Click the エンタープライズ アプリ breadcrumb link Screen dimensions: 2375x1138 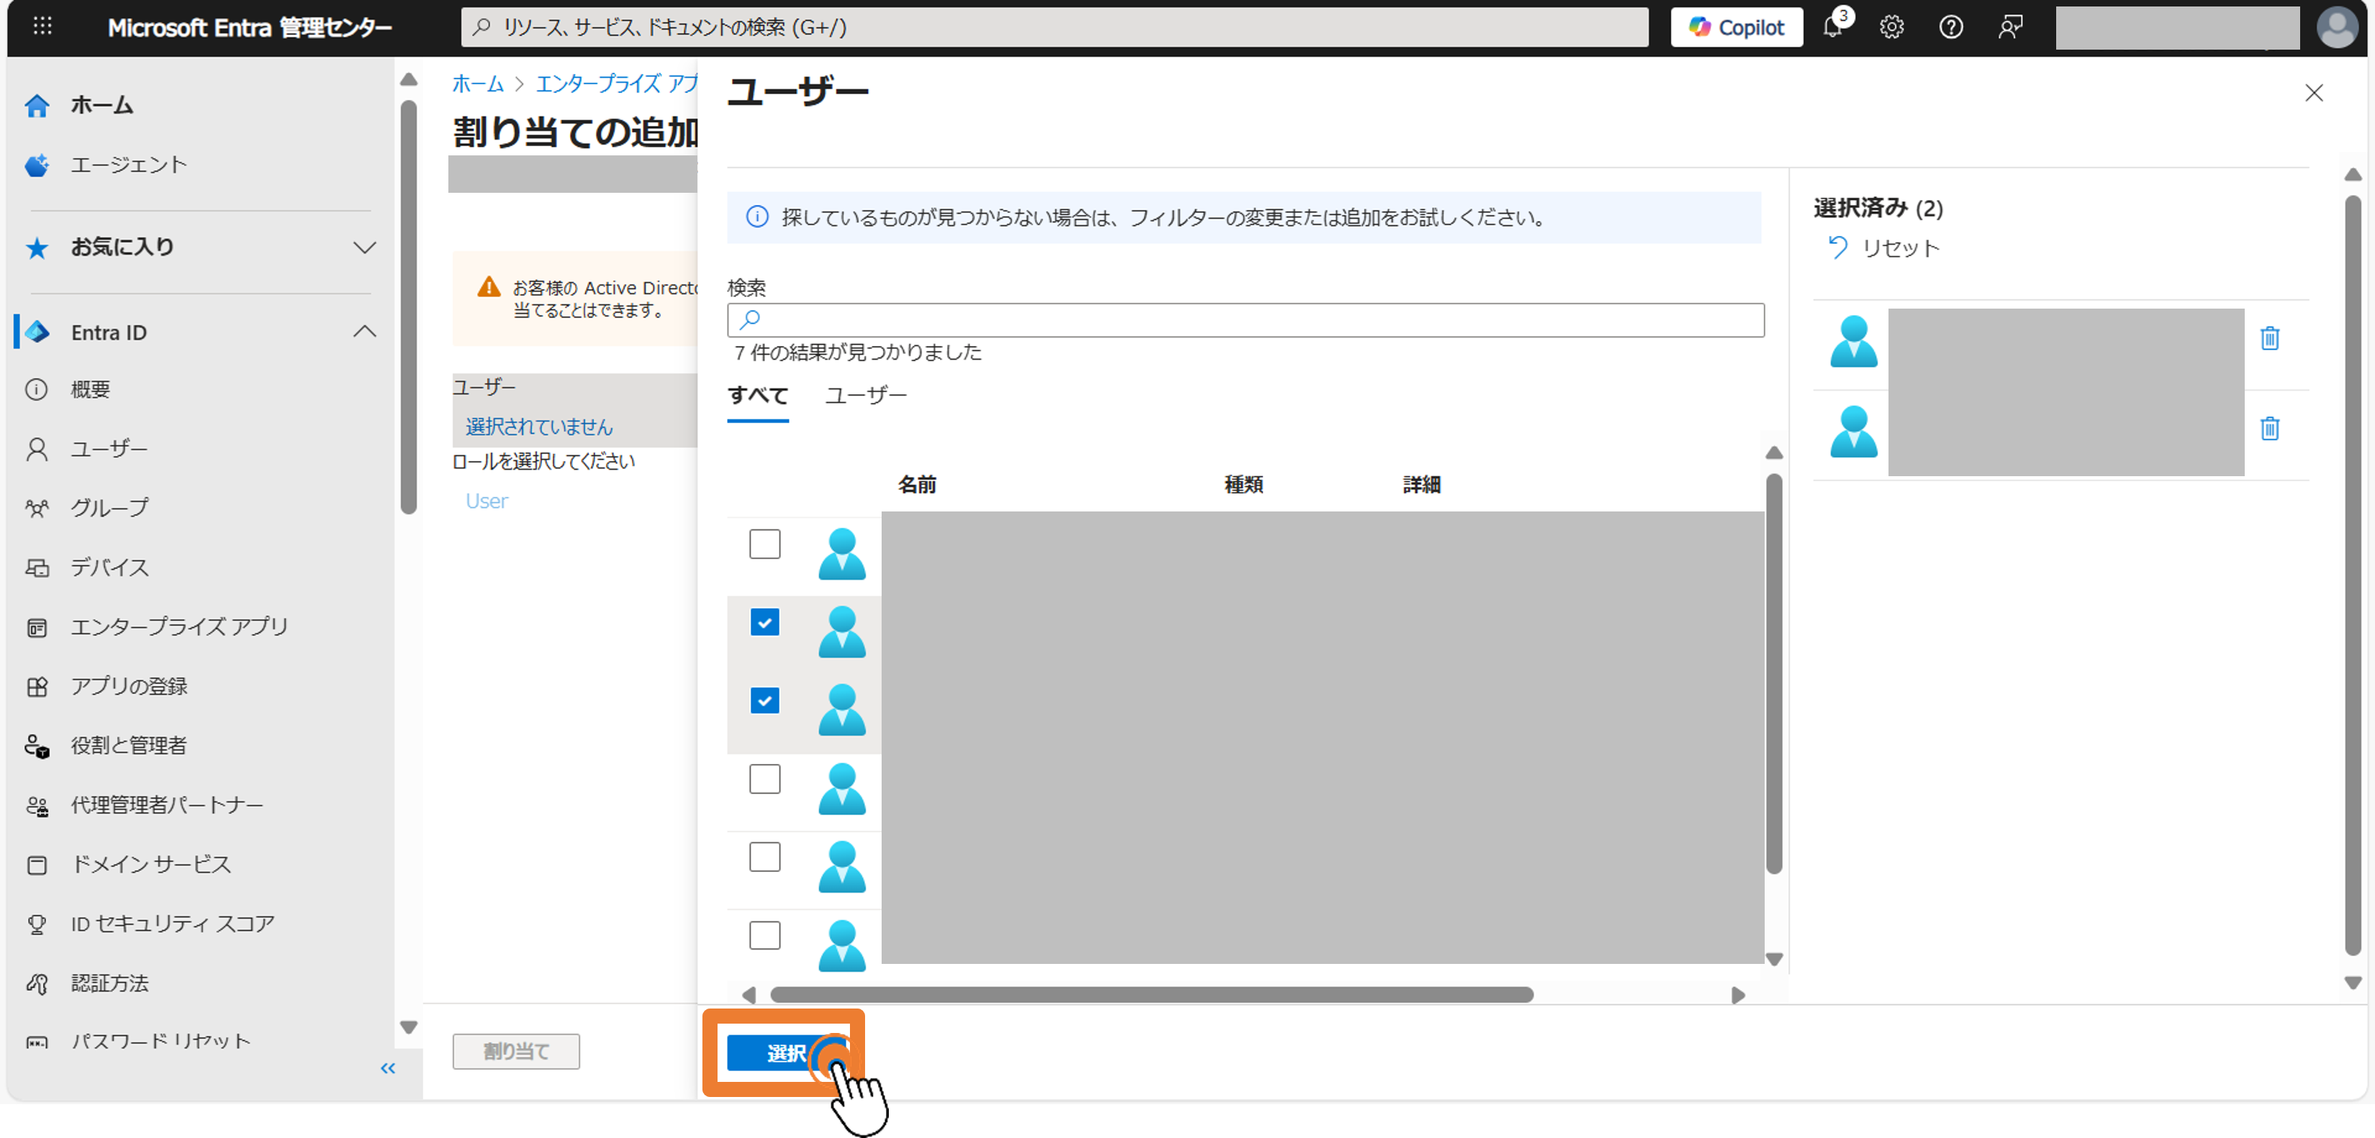[617, 84]
